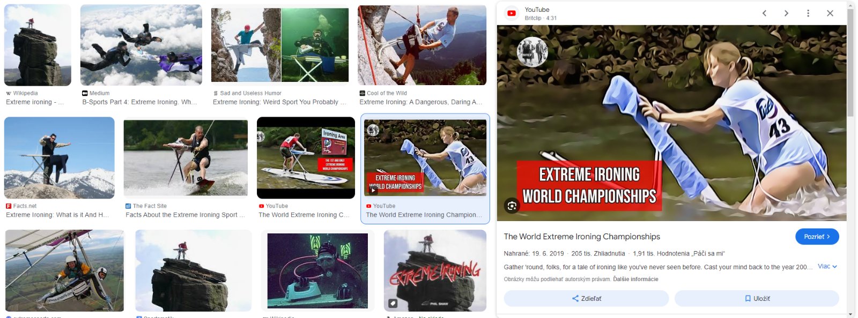
Task: Save the image with Uložiť button
Action: point(757,299)
